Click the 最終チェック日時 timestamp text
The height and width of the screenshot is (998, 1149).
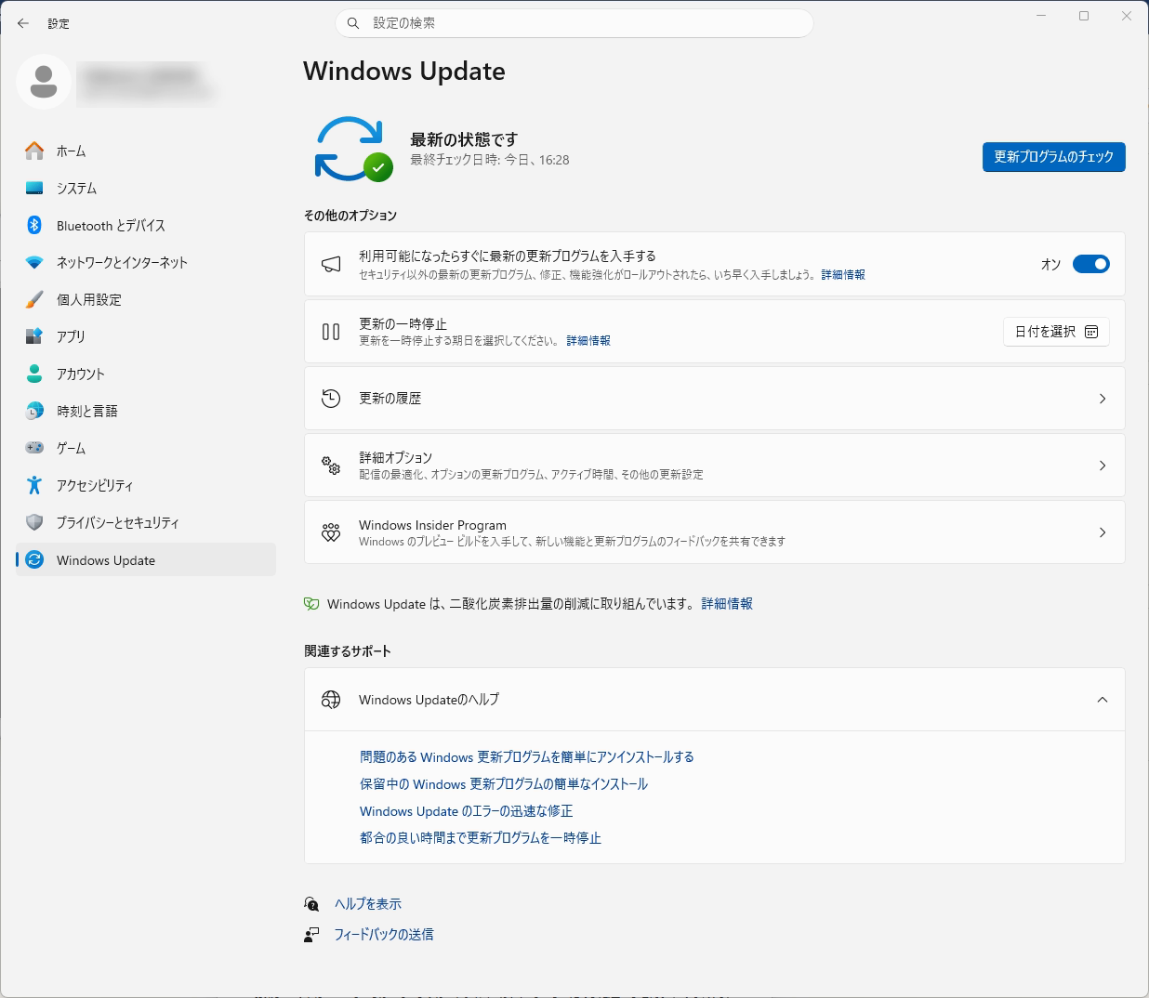(490, 160)
